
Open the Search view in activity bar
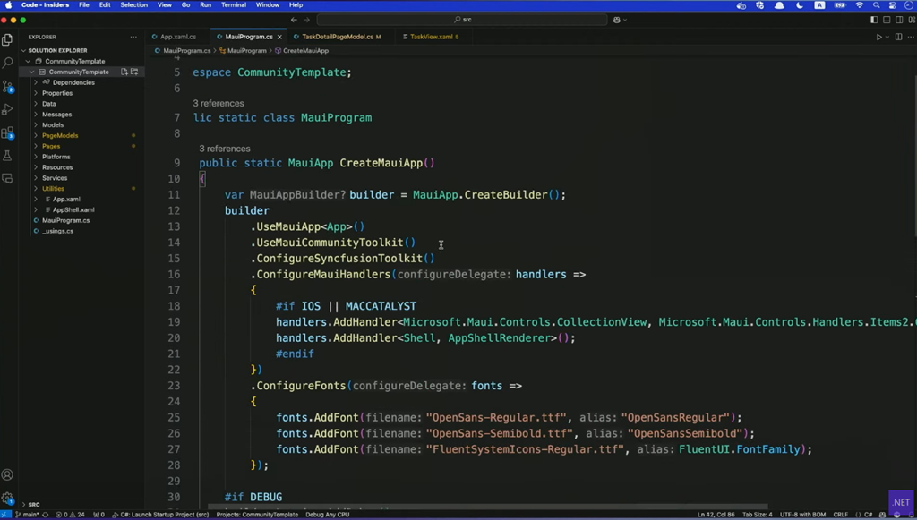pyautogui.click(x=7, y=63)
